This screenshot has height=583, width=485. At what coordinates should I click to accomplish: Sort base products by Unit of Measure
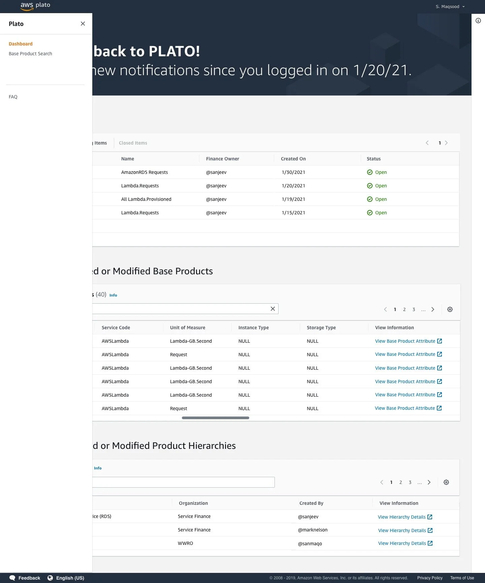click(188, 328)
